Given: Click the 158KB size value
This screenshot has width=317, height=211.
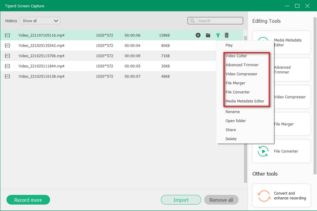Looking at the screenshot, I should click(164, 35).
